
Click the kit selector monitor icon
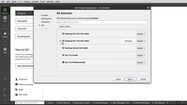pyautogui.click(x=5, y=79)
